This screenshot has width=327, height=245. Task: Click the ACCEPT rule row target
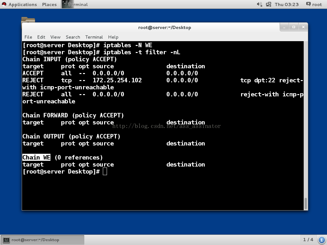click(x=33, y=73)
